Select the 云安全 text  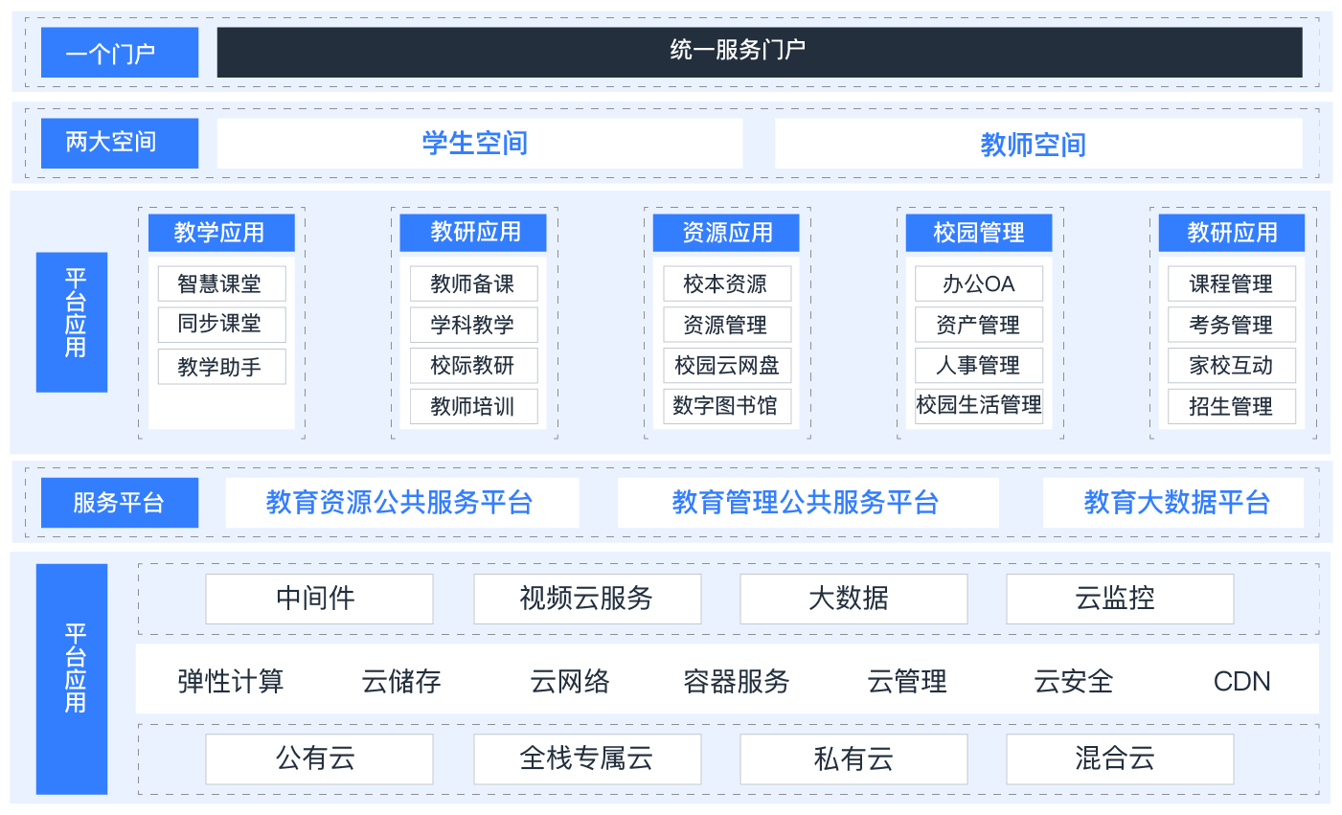tap(1074, 681)
